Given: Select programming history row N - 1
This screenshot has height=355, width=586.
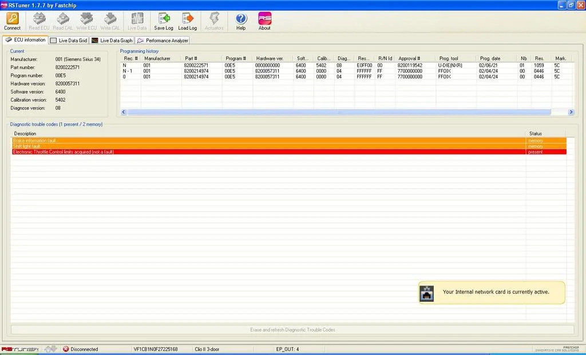Looking at the screenshot, I should click(x=347, y=71).
